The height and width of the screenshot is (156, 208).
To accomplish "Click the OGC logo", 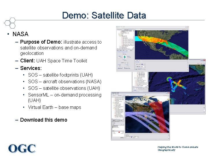I will (22, 148).
